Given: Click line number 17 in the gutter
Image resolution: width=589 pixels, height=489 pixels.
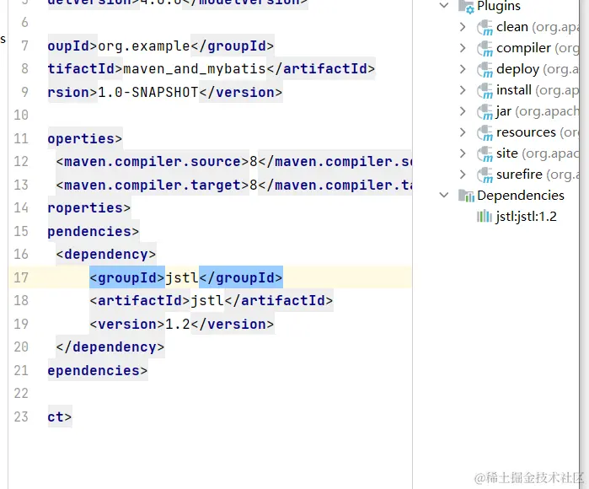Looking at the screenshot, I should coord(21,277).
